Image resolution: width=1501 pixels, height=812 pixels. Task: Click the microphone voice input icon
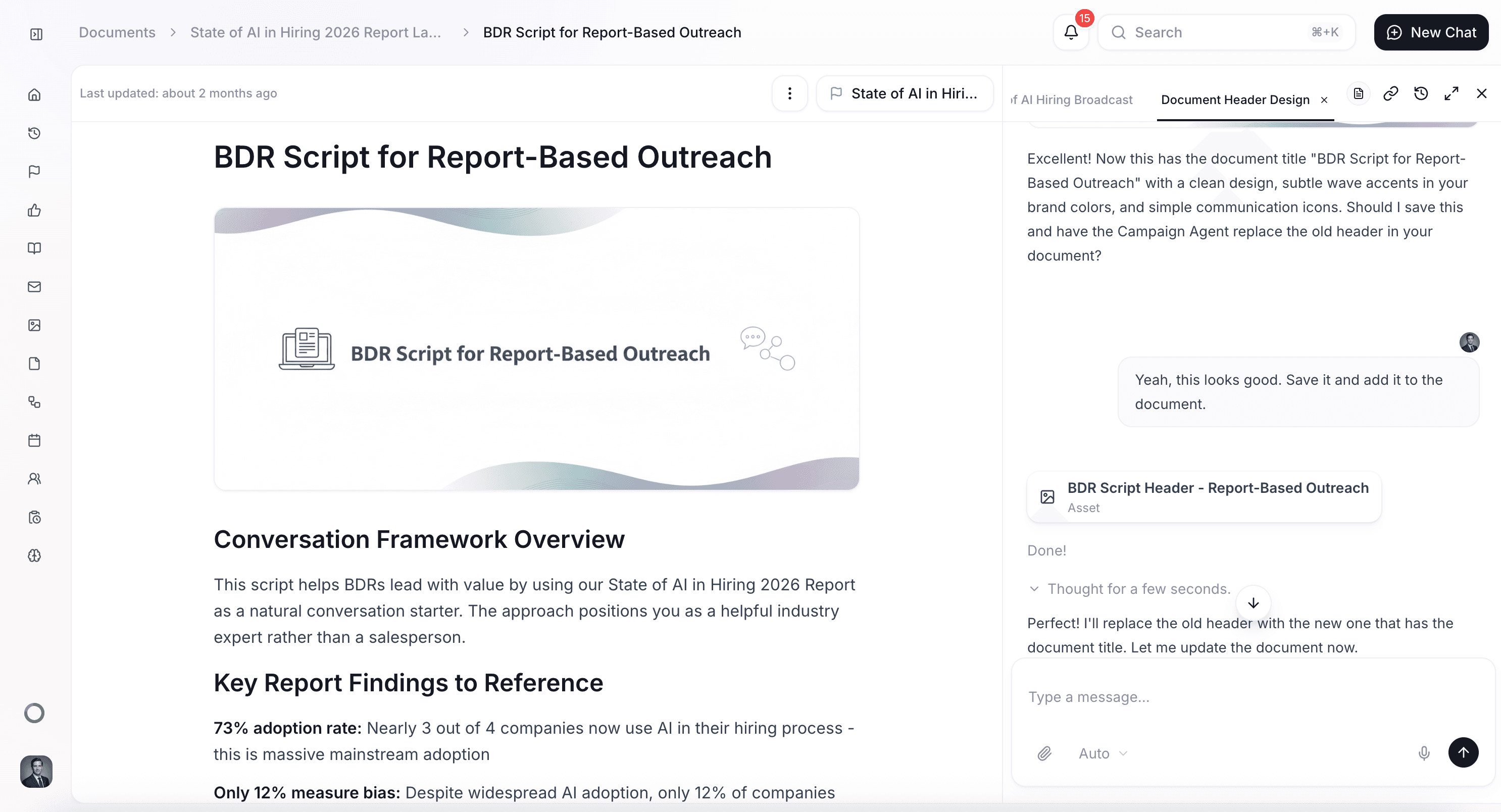click(x=1424, y=753)
